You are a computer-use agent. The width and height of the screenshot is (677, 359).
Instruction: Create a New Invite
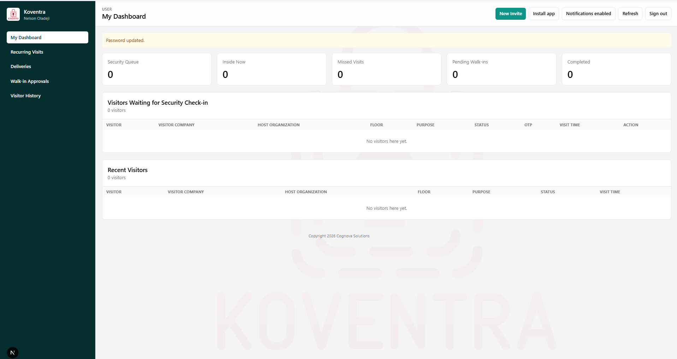tap(510, 14)
